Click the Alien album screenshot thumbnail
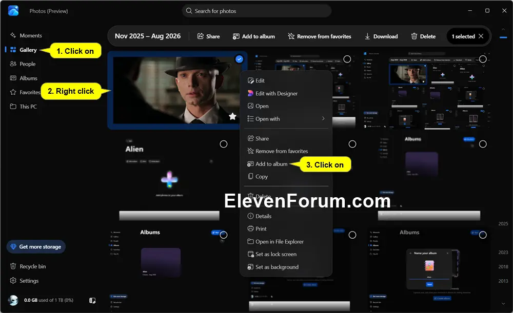This screenshot has width=513, height=313. 169,178
